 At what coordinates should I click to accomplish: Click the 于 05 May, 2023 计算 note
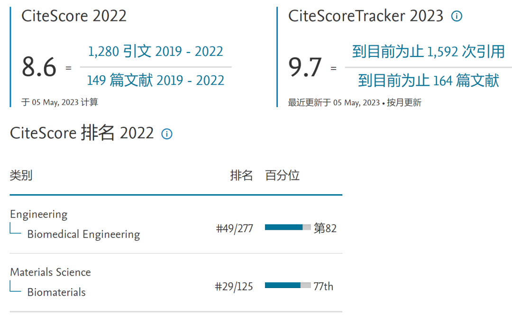(60, 102)
